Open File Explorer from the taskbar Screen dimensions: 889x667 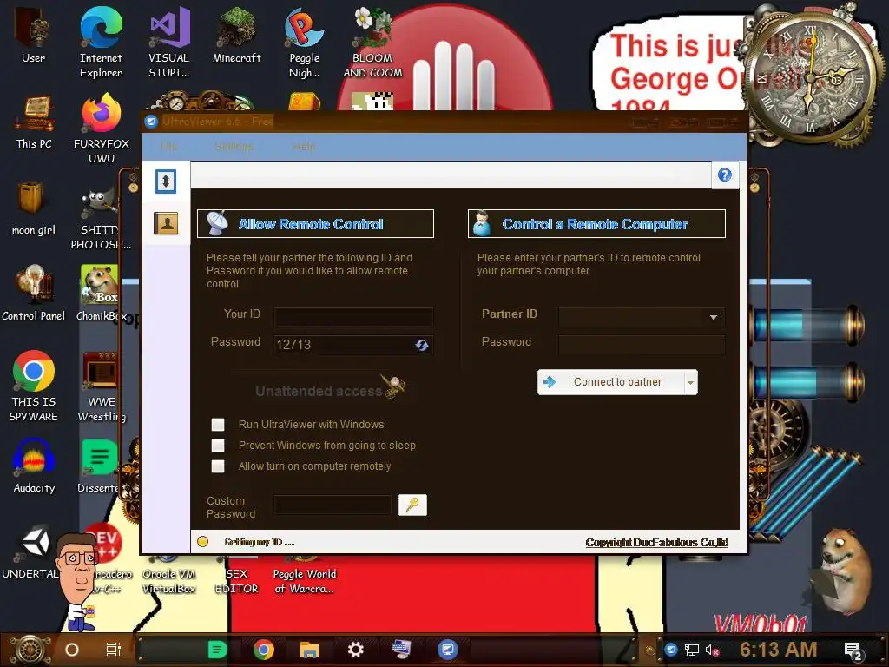coord(310,650)
